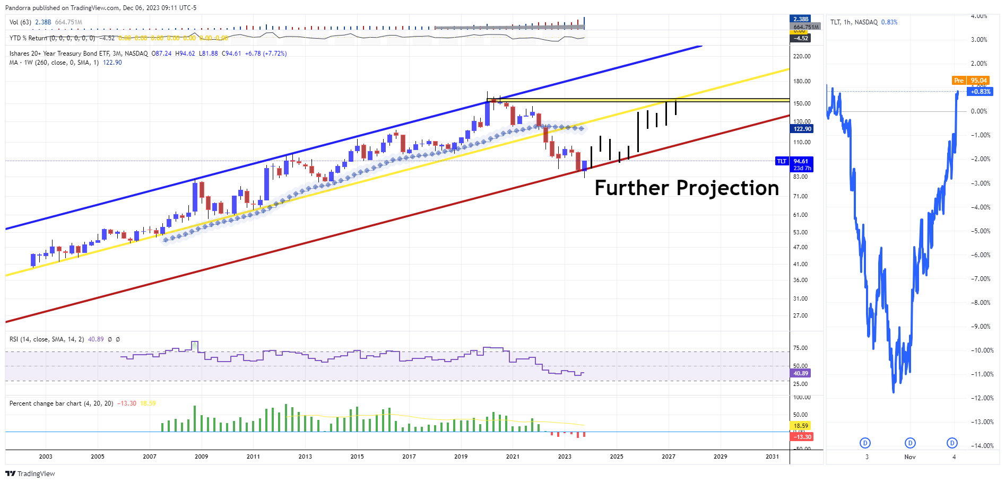Image resolution: width=1005 pixels, height=483 pixels.
Task: Click the 664.751M volume legend value
Action: tap(68, 22)
